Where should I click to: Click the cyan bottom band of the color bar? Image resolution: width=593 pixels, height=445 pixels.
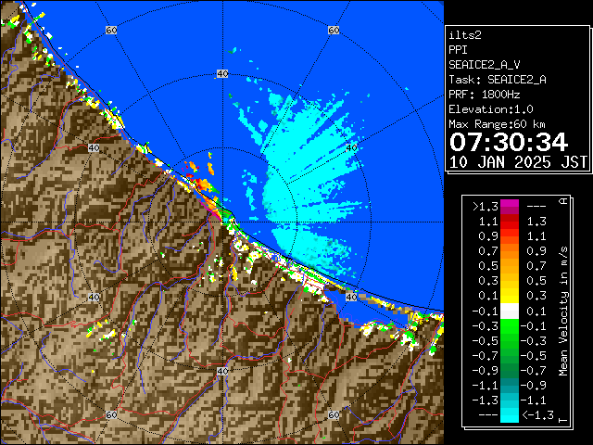tap(510, 414)
